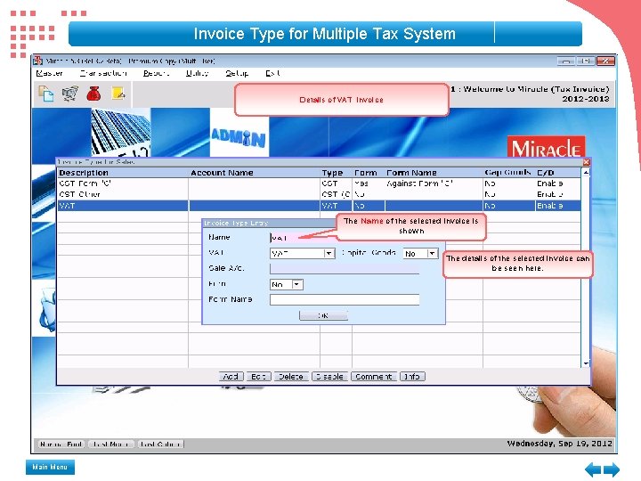
Task: Go to next slide with right arrow
Action: (x=612, y=469)
